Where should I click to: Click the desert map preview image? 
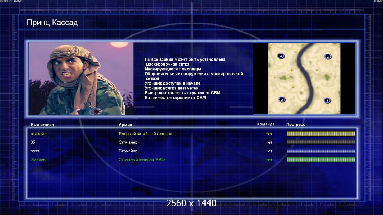(304, 78)
